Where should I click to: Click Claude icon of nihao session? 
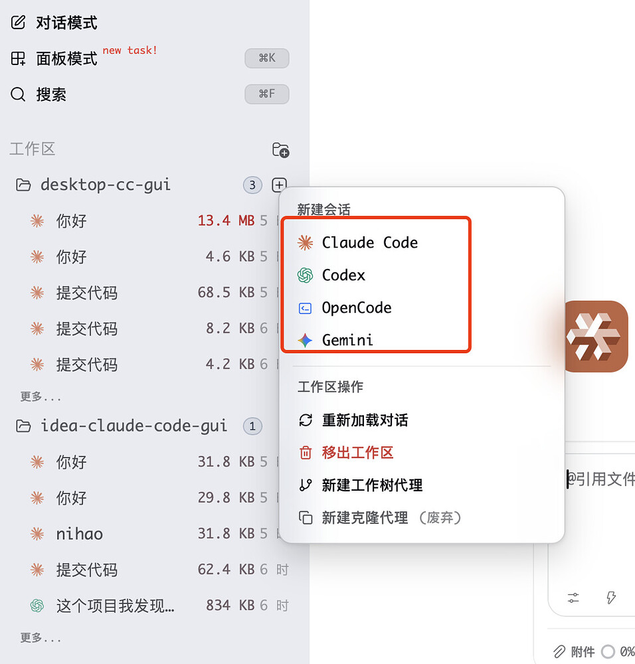(37, 534)
